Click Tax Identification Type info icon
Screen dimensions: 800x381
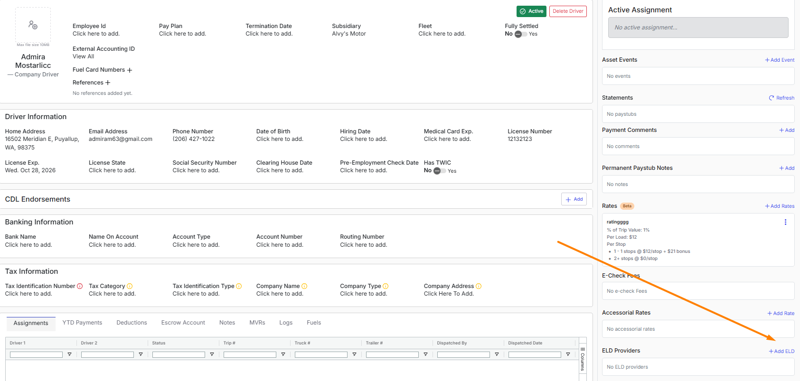pos(239,286)
